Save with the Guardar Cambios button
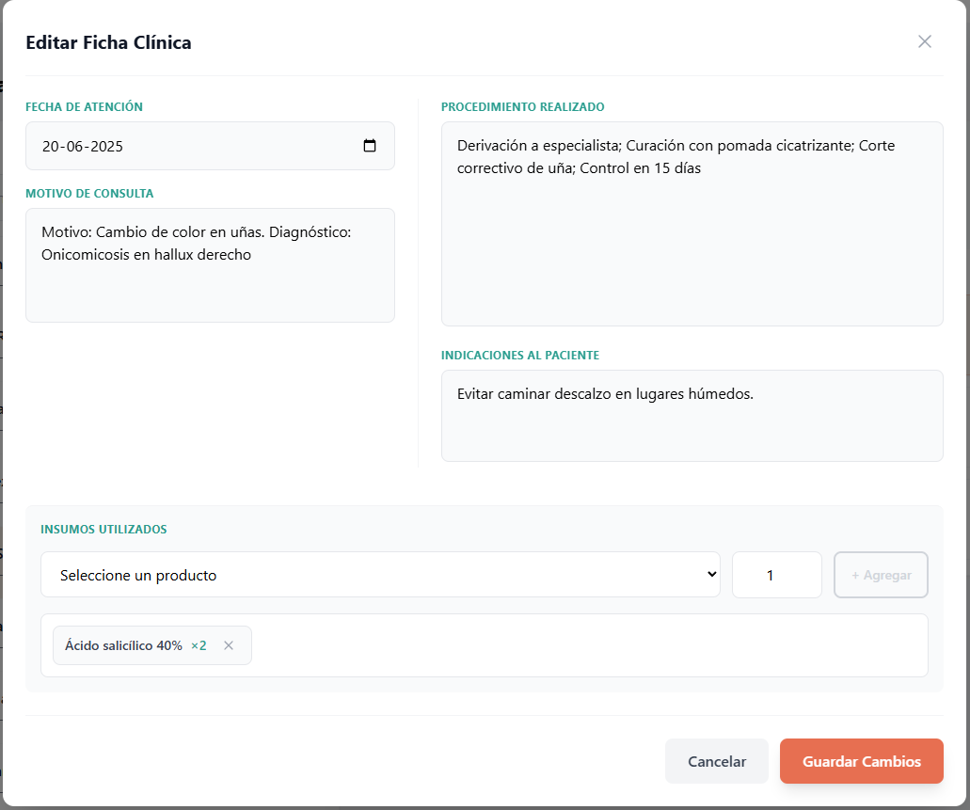Screen dimensions: 970x810 pyautogui.click(x=861, y=761)
